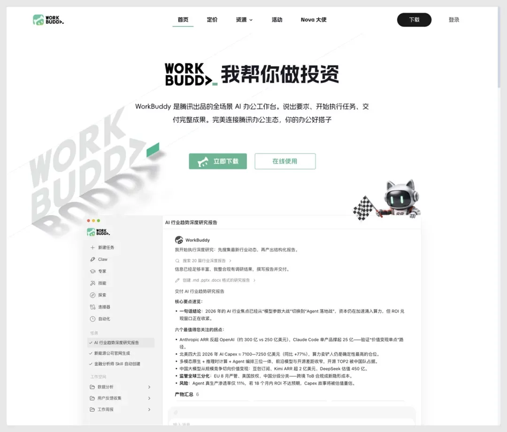
Task: Click the 自动化 clock icon
Action: click(x=92, y=319)
